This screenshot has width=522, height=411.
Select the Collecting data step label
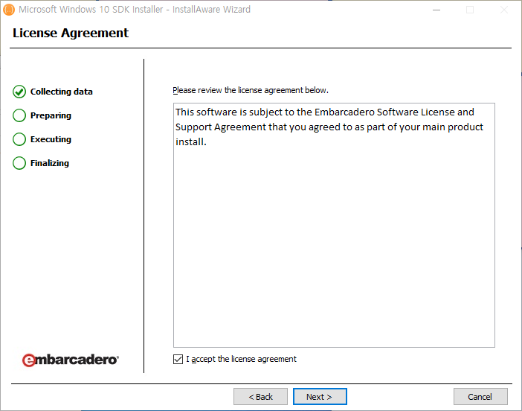click(62, 92)
